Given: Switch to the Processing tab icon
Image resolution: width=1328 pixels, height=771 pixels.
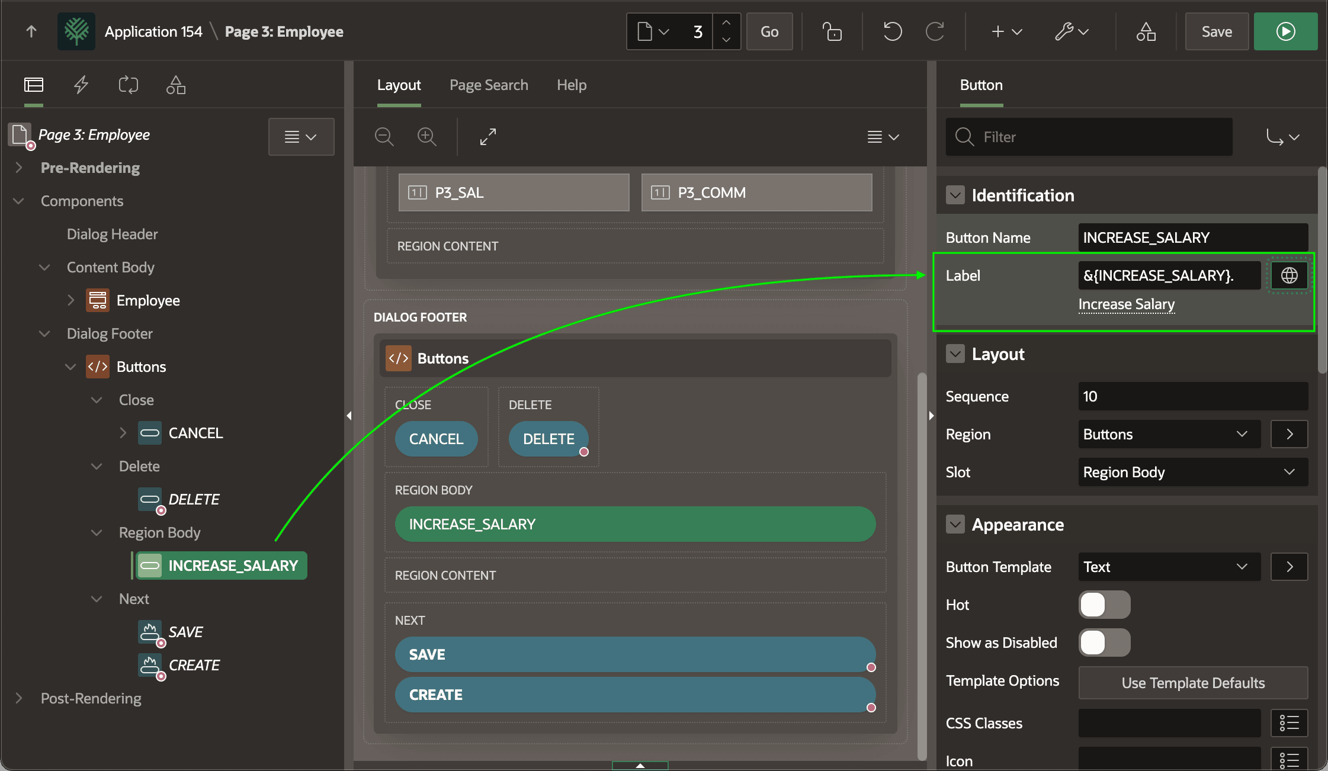Looking at the screenshot, I should tap(129, 85).
